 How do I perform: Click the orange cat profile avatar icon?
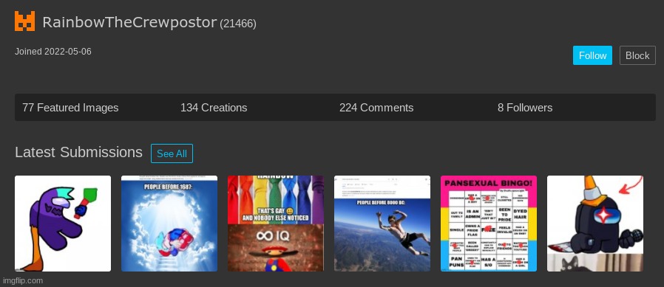tap(24, 21)
